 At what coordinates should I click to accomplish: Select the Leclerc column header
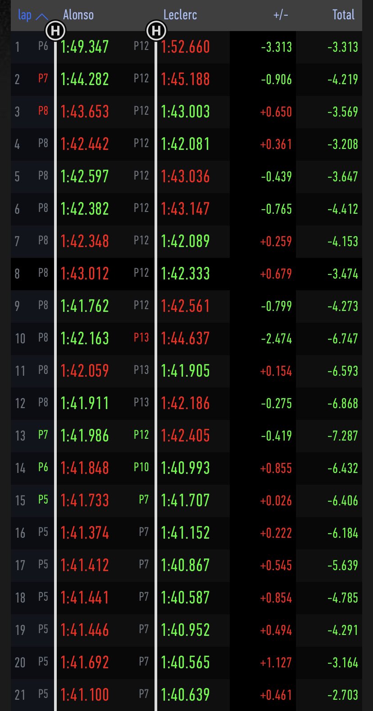pyautogui.click(x=180, y=15)
